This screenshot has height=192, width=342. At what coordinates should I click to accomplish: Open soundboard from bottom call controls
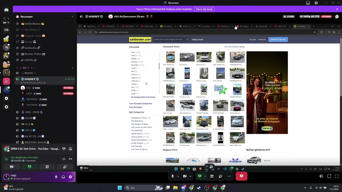[220, 176]
